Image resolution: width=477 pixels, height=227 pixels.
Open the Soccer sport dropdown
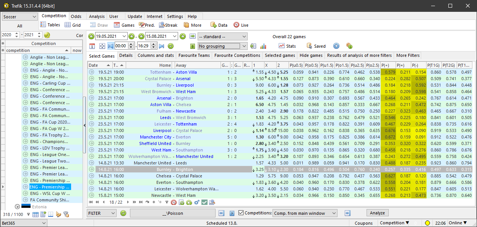tap(19, 17)
